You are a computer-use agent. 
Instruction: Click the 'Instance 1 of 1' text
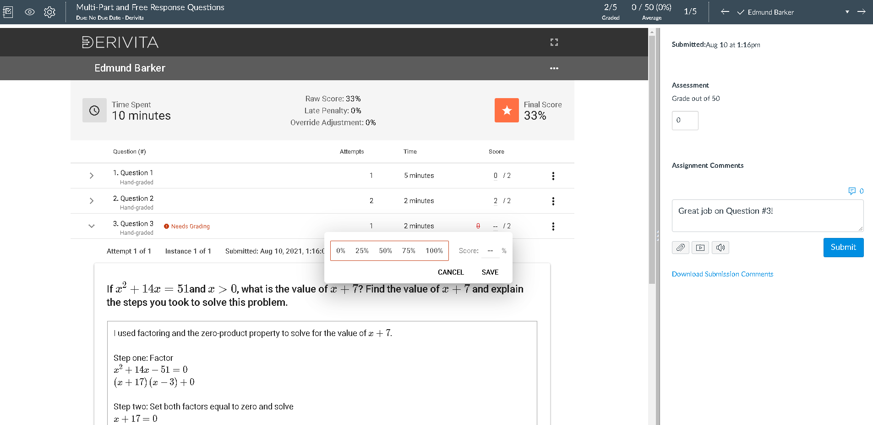pos(188,251)
